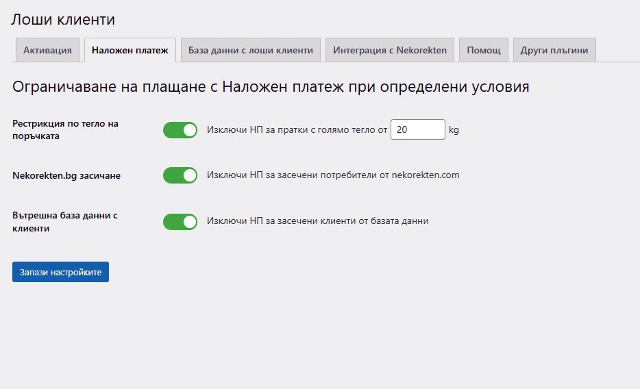Click the Вътрешна база данни с клиенти label
The width and height of the screenshot is (640, 389).
[x=65, y=222]
